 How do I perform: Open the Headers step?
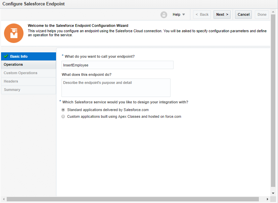click(x=29, y=81)
